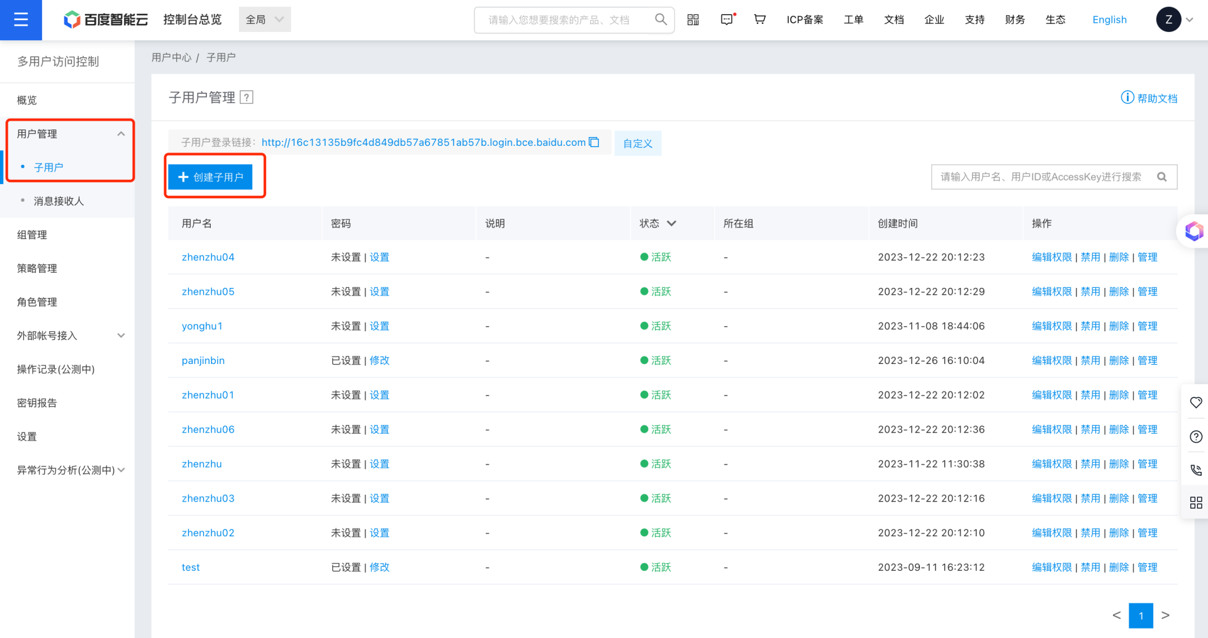Click 控制台总览 in header
1208x638 pixels.
point(193,19)
